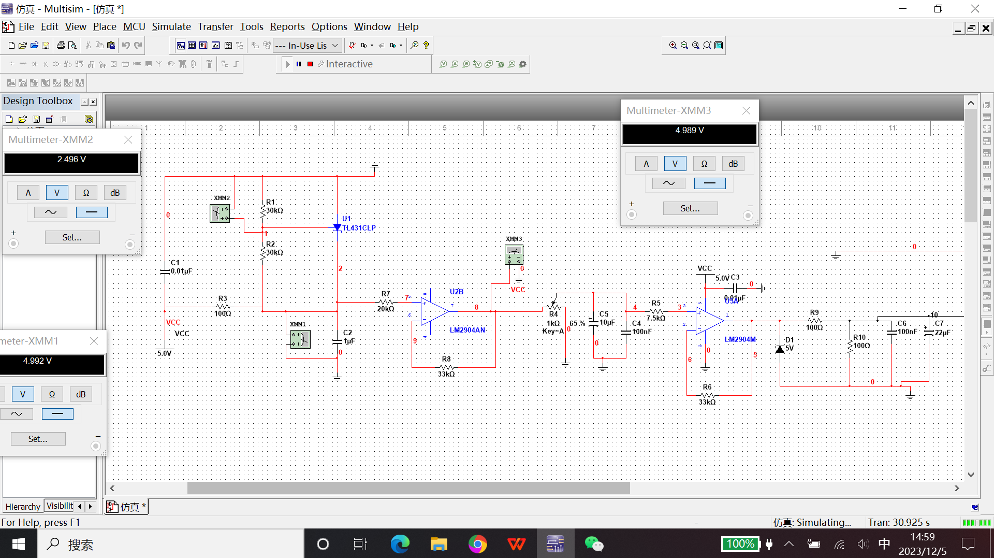Create a new design file

[x=11, y=46]
